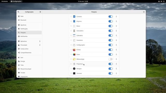Select Rede in the sidebar

pos(29,16)
